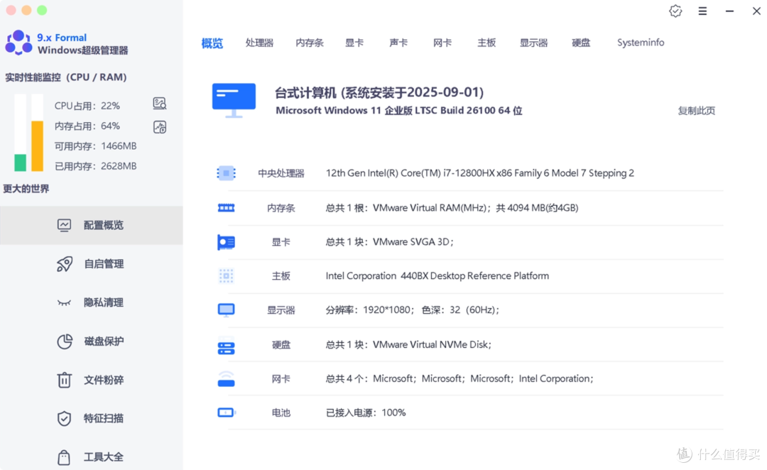
Task: Select 配置概览 in the sidebar
Action: (x=92, y=225)
